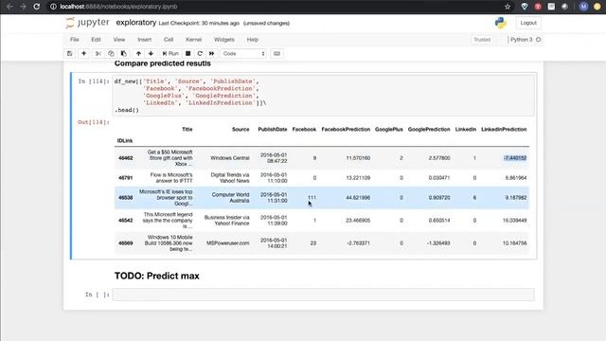Click the site info icon in address bar
Viewport: 606px width, 341px height.
[x=53, y=7]
